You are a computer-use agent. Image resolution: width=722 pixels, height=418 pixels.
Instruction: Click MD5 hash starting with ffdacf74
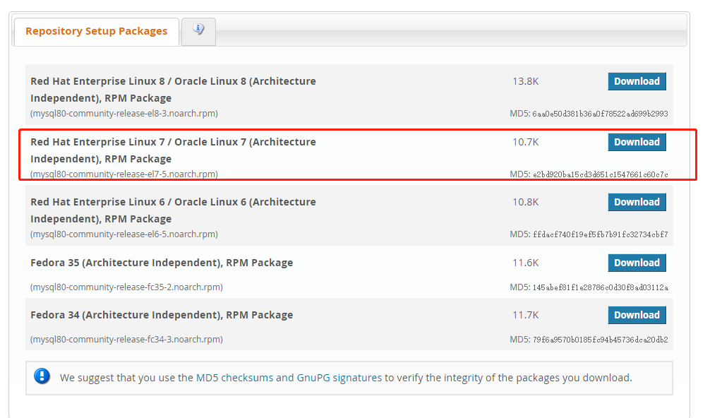(600, 234)
